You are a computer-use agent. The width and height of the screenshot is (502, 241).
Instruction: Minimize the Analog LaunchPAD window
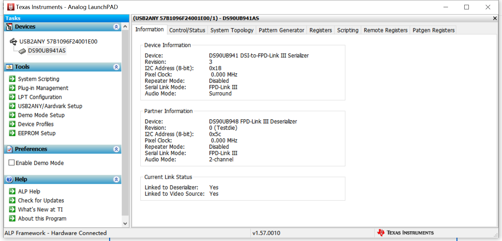[446, 7]
